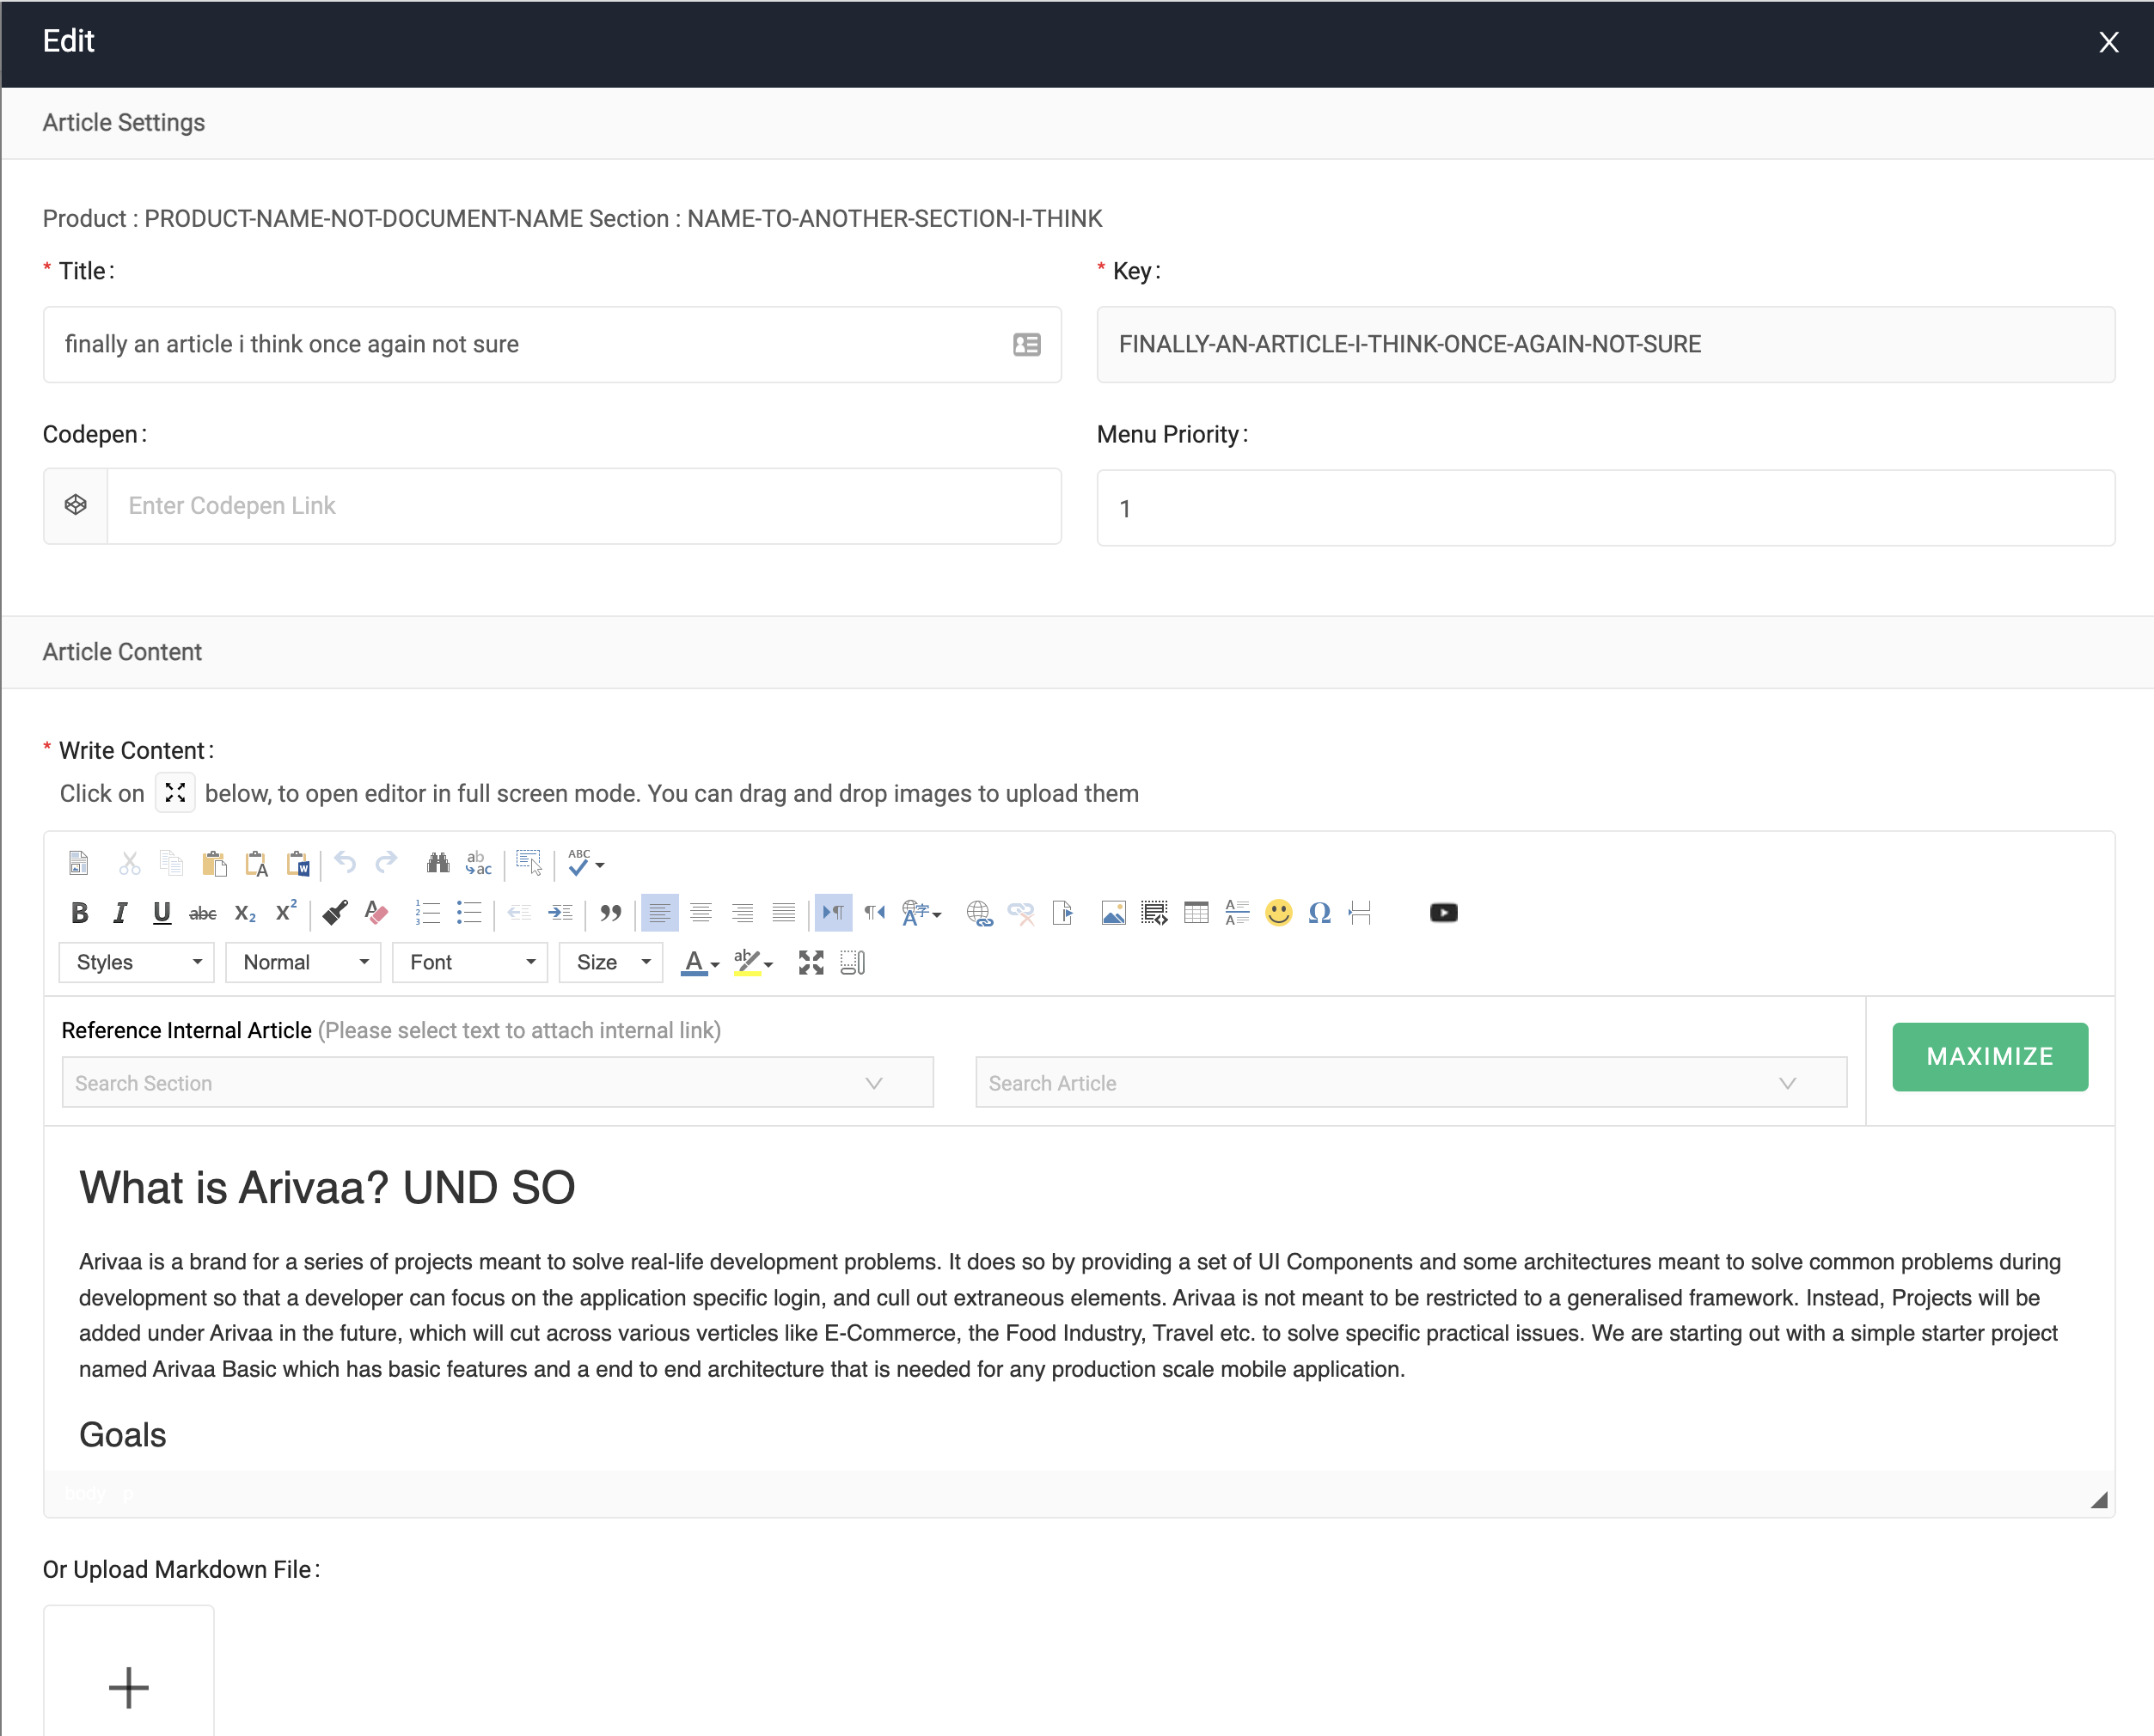The height and width of the screenshot is (1736, 2154).
Task: Set text direction left to right
Action: pos(833,912)
